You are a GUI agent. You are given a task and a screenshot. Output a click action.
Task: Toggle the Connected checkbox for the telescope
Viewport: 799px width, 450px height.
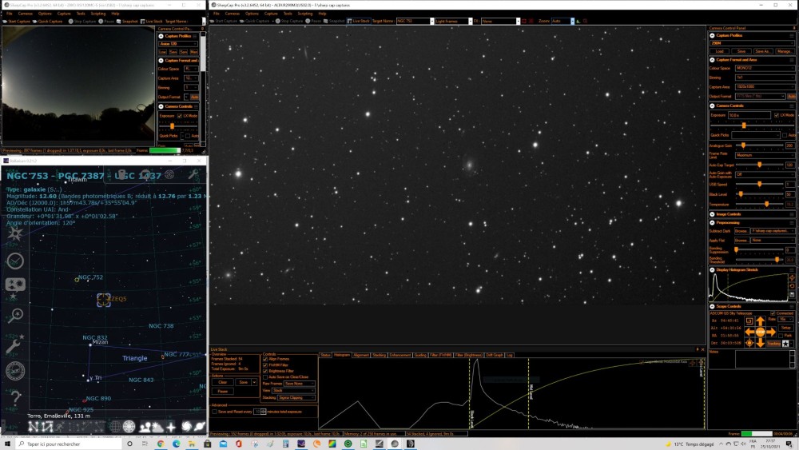[773, 313]
